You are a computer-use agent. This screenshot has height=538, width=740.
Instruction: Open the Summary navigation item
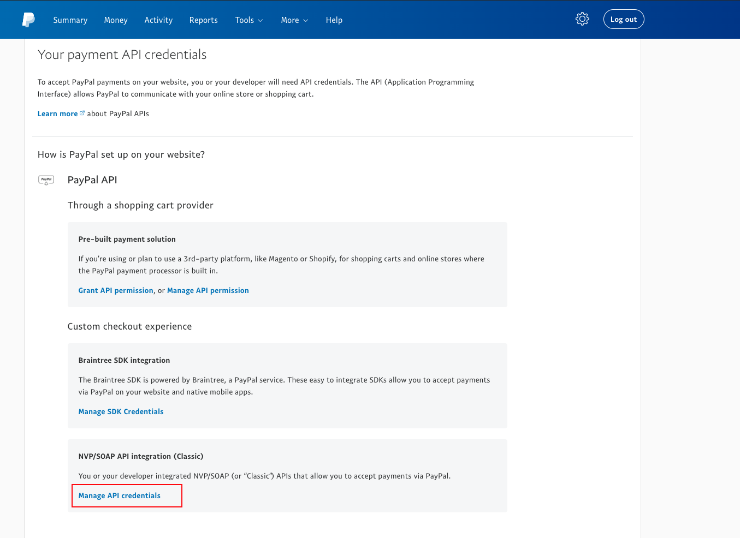[70, 20]
